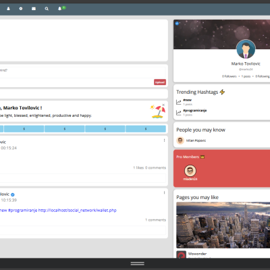
Task: Open mladen24 pro member avatar
Action: click(x=190, y=171)
